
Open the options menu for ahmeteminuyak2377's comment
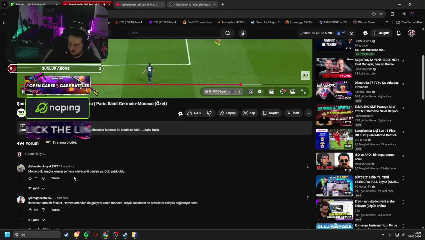[x=308, y=166]
